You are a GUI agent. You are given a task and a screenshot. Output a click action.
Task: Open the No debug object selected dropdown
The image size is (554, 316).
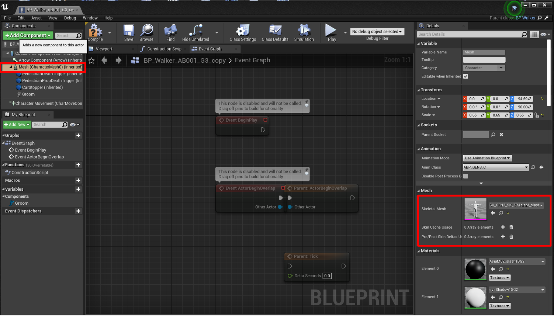(x=377, y=31)
